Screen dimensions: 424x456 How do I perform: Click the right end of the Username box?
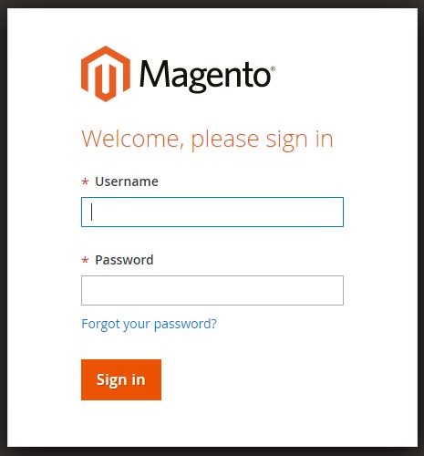[x=335, y=212]
